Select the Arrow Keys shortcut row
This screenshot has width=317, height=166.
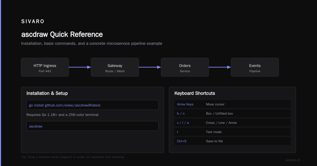232,104
